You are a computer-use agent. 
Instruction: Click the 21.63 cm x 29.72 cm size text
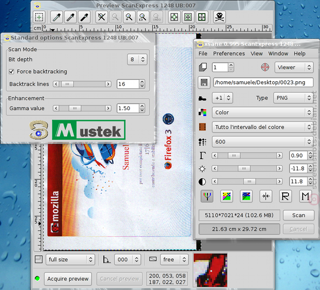239,229
